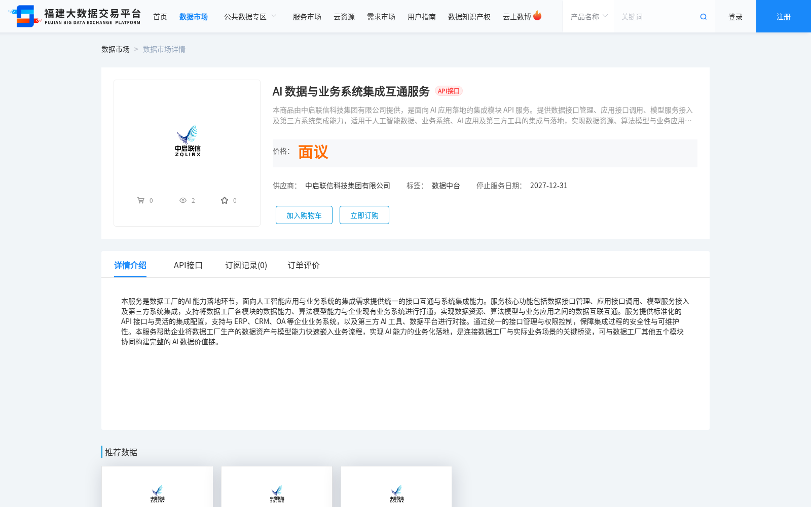Click supplier name 中启联信科技集团有限公司
811x507 pixels.
(x=348, y=186)
